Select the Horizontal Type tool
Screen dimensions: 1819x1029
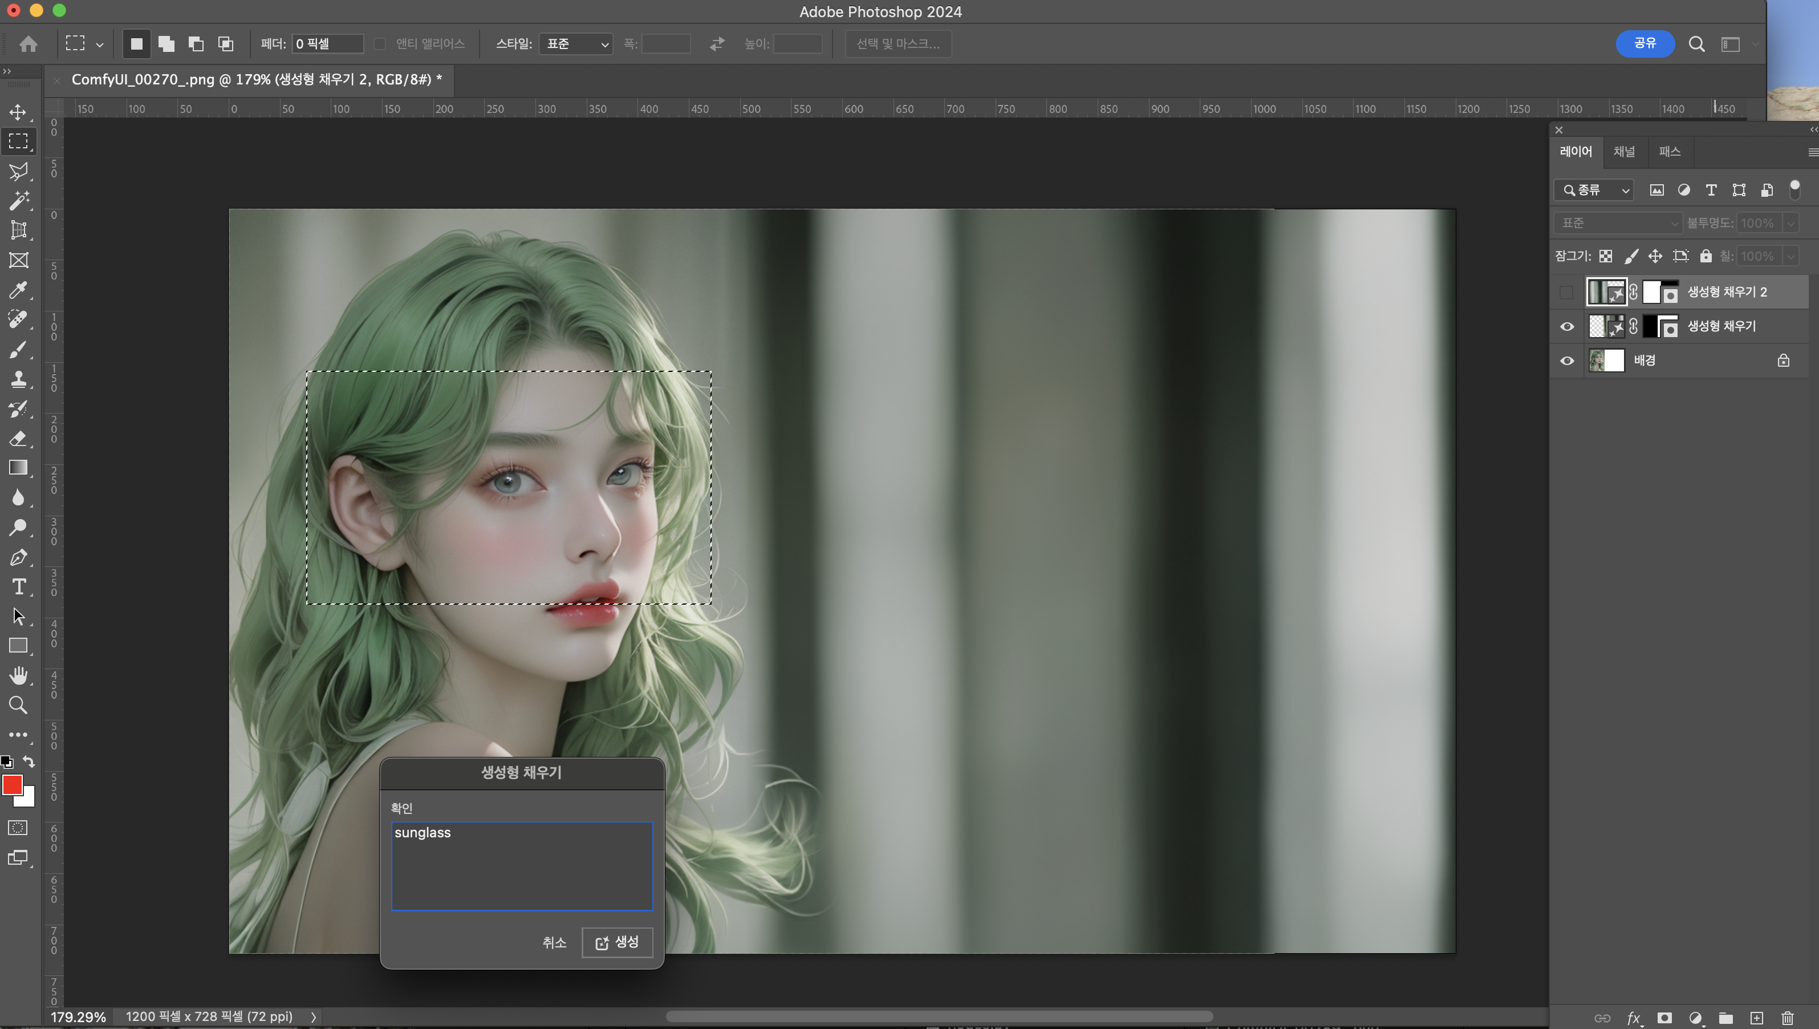click(18, 586)
